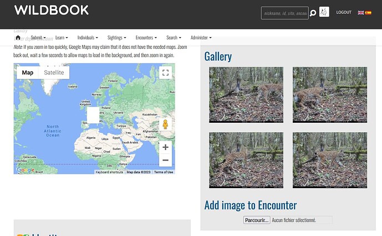Open the map Terms of Use link
This screenshot has width=382, height=236.
tap(164, 172)
